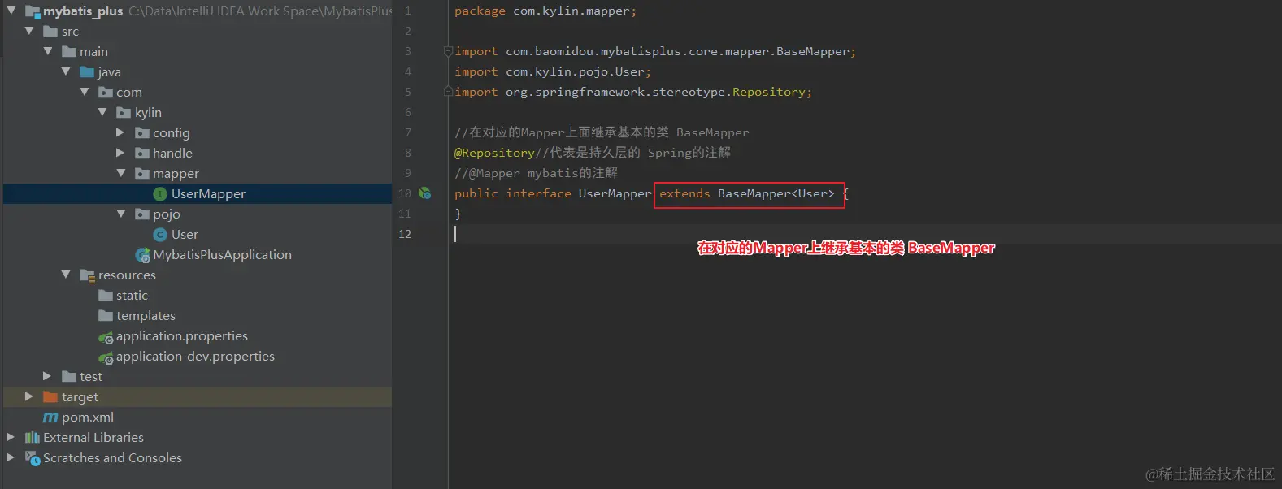1282x489 pixels.
Task: Click the config package icon
Action: (x=142, y=132)
